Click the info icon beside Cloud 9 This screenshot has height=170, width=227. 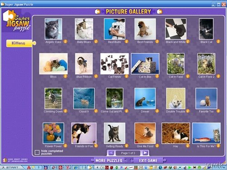click(96, 111)
